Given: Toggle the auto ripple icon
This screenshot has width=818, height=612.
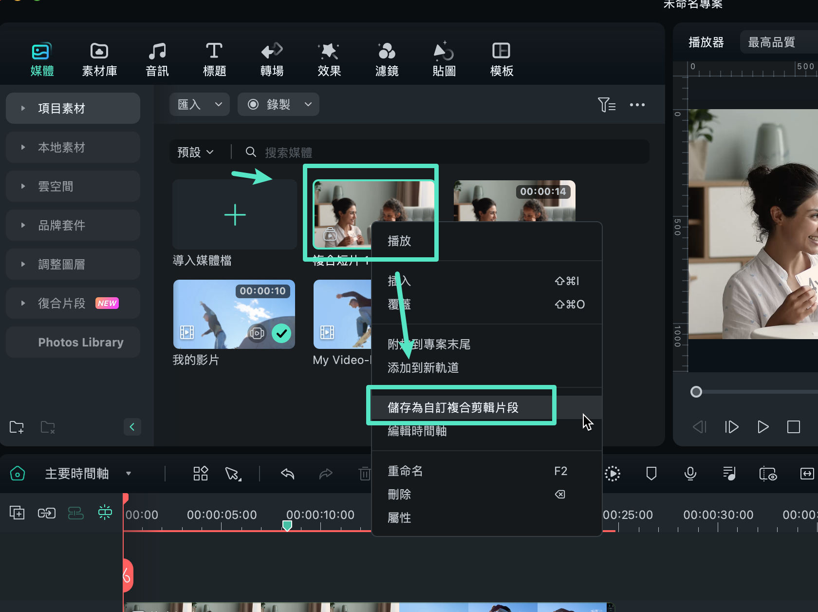Looking at the screenshot, I should coord(75,513).
